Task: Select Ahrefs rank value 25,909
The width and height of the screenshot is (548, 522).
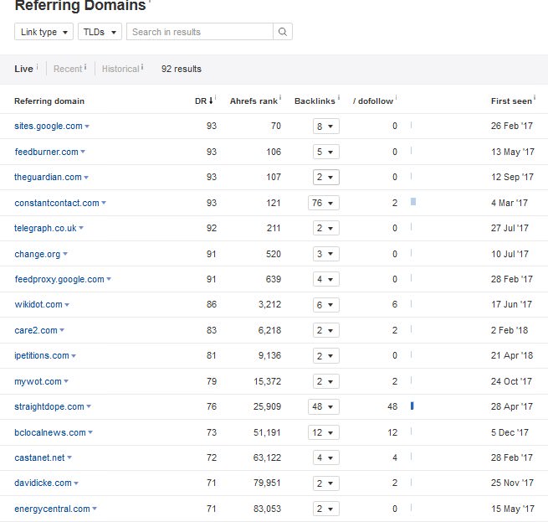Action: click(267, 407)
